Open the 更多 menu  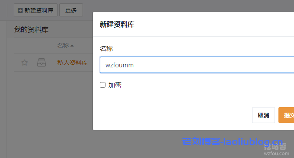click(71, 10)
